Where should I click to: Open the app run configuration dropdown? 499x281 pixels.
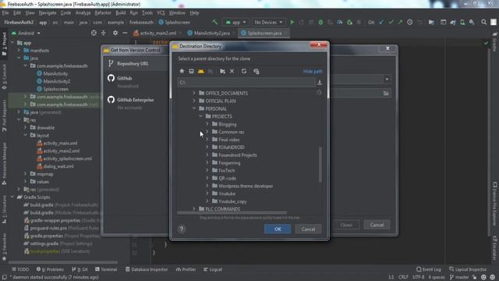click(x=236, y=23)
